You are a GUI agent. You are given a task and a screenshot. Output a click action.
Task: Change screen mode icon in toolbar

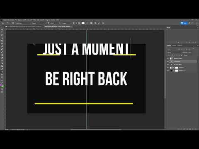pos(2,91)
